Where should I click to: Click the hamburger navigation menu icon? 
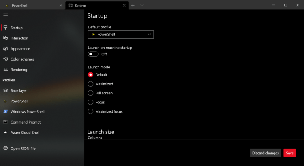point(6,15)
